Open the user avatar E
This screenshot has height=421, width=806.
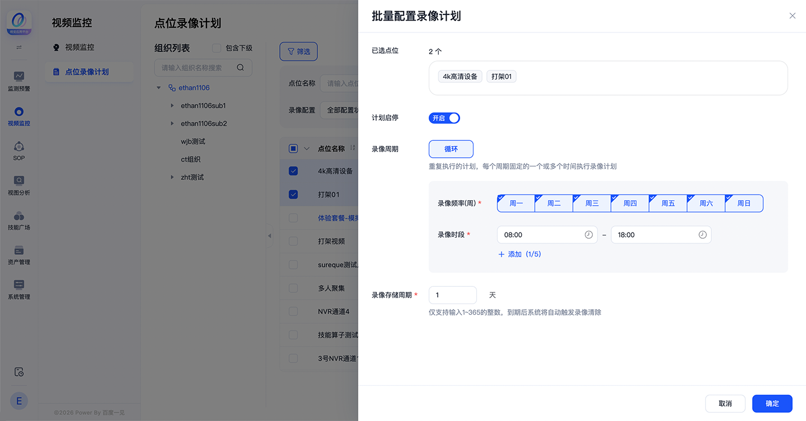pos(19,401)
